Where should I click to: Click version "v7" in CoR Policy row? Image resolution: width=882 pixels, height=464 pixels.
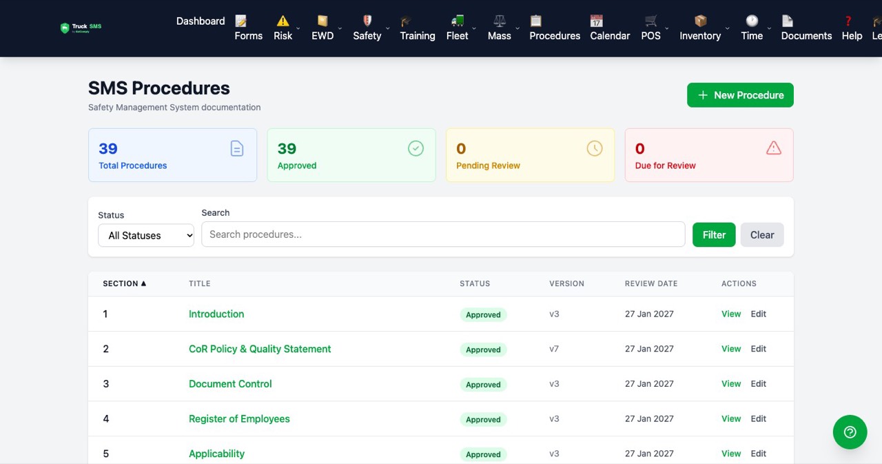554,349
